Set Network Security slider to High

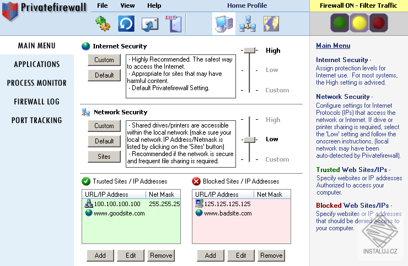(x=273, y=120)
